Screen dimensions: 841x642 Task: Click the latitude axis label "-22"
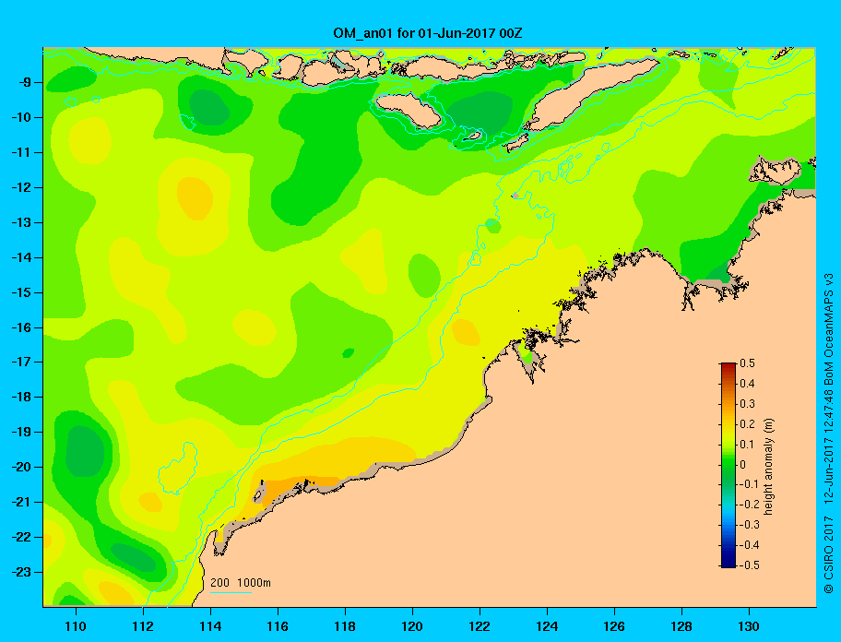point(20,537)
